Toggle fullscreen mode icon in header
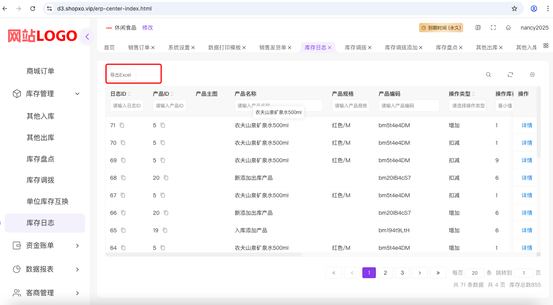Image resolution: width=553 pixels, height=305 pixels. click(493, 28)
